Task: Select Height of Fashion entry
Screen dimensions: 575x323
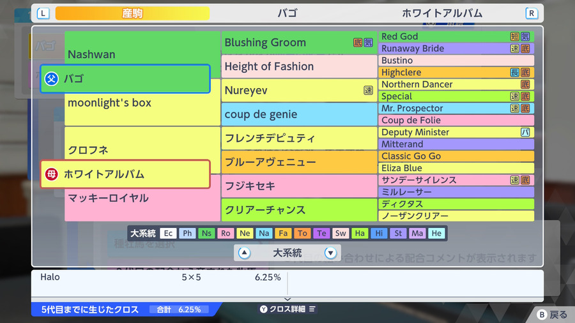Action: (299, 66)
